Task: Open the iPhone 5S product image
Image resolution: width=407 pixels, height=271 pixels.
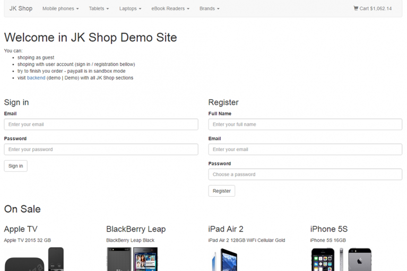Action: [341, 259]
